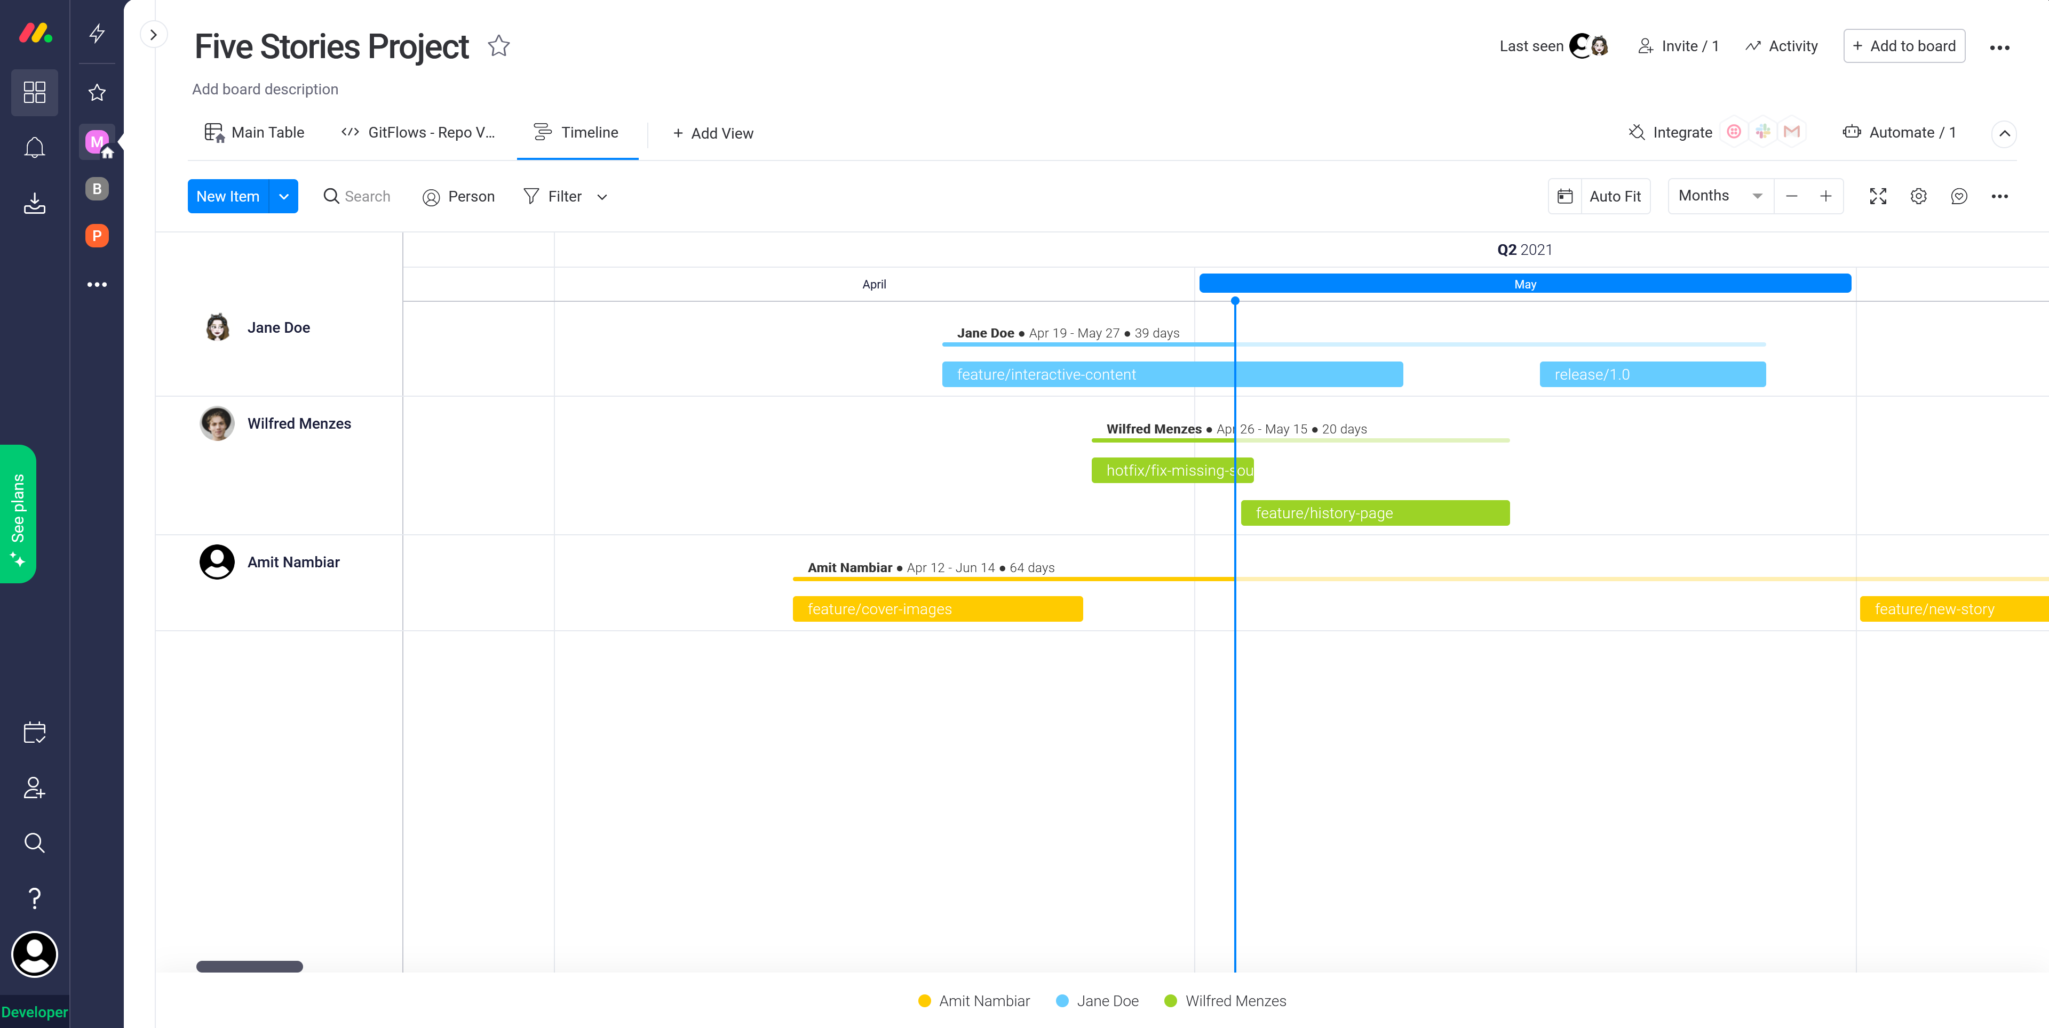Image resolution: width=2049 pixels, height=1028 pixels.
Task: Open timeline settings gear
Action: [1918, 196]
